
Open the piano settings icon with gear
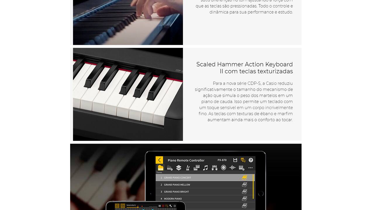click(x=169, y=167)
